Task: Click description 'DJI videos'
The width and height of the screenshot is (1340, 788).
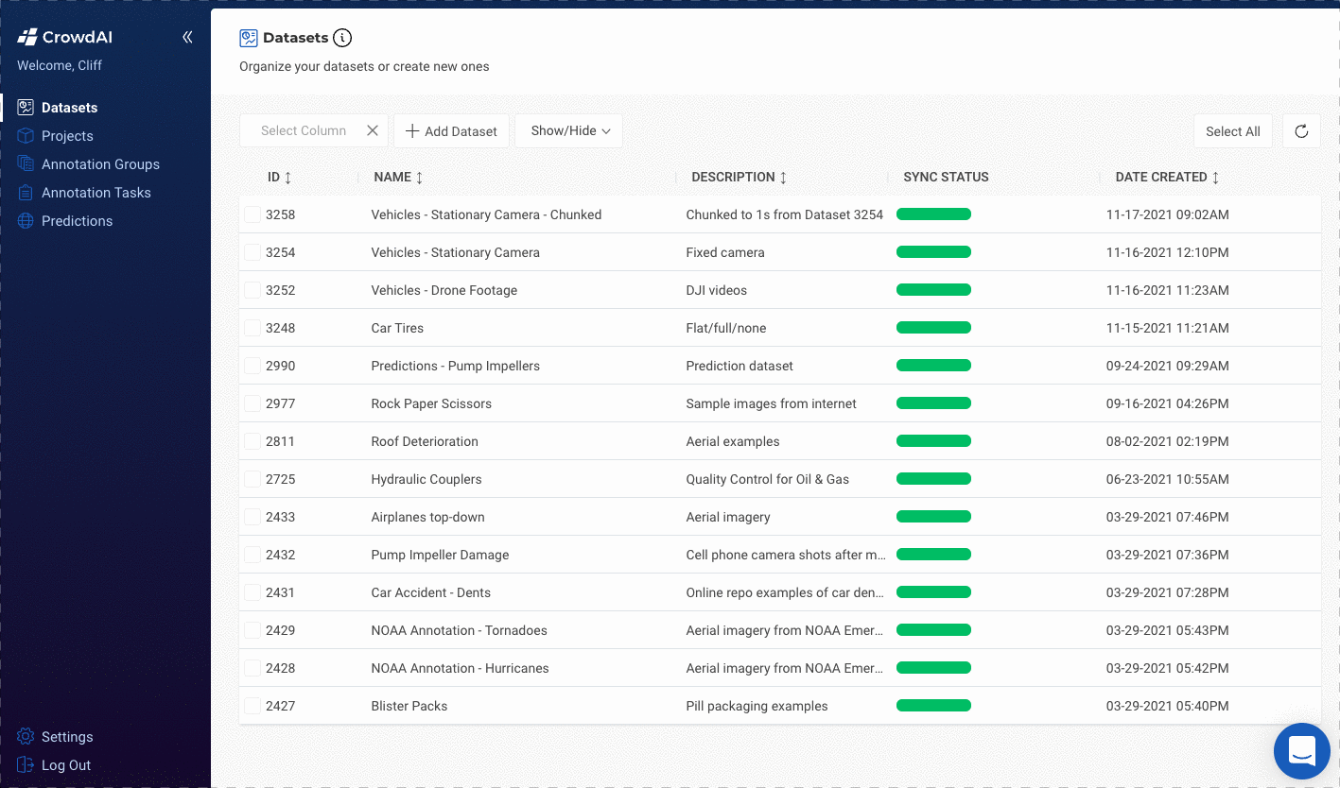Action: coord(717,290)
